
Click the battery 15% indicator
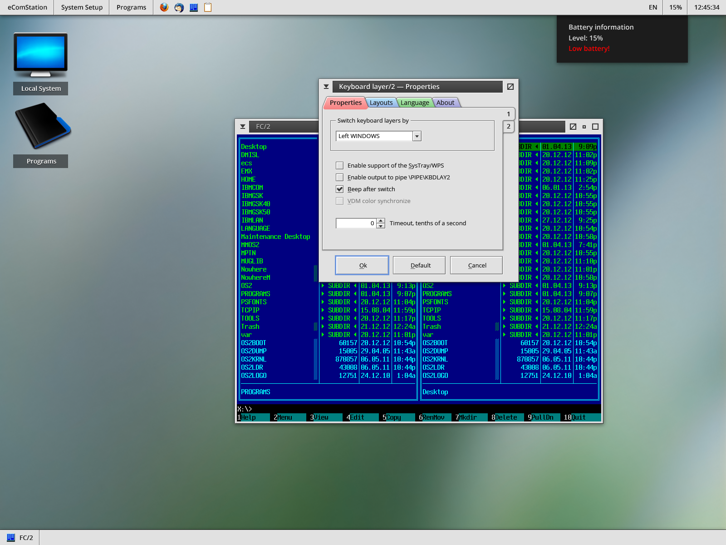point(676,7)
